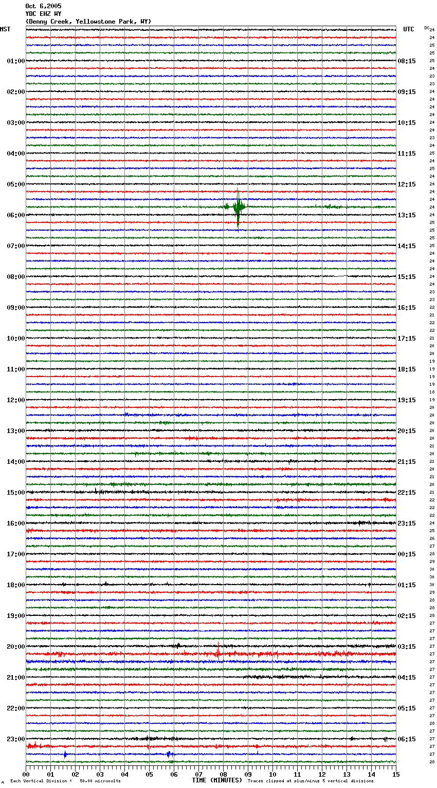Click the 'DC' column header

(x=427, y=28)
